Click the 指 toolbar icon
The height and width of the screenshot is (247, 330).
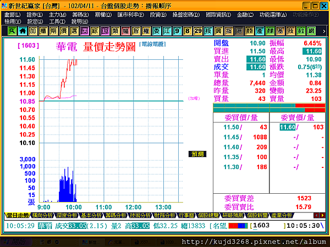[229, 31]
